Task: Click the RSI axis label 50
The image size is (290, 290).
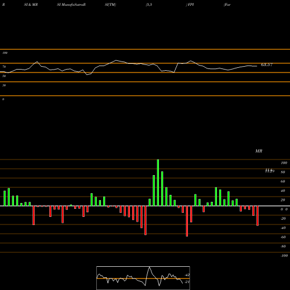Action: click(4, 76)
